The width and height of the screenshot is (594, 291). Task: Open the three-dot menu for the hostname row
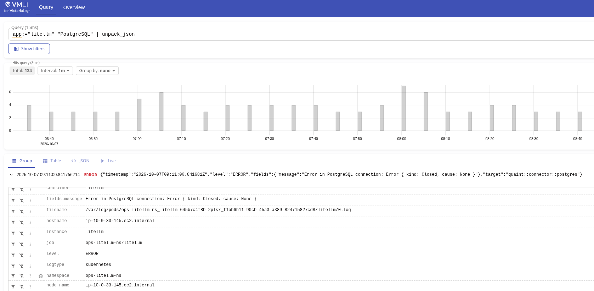[x=30, y=222]
